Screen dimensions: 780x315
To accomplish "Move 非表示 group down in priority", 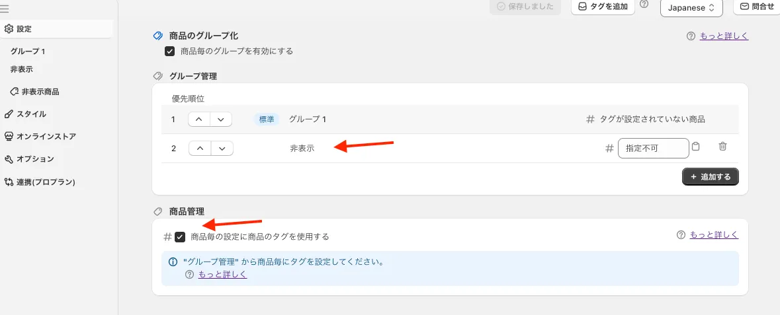I will point(222,149).
